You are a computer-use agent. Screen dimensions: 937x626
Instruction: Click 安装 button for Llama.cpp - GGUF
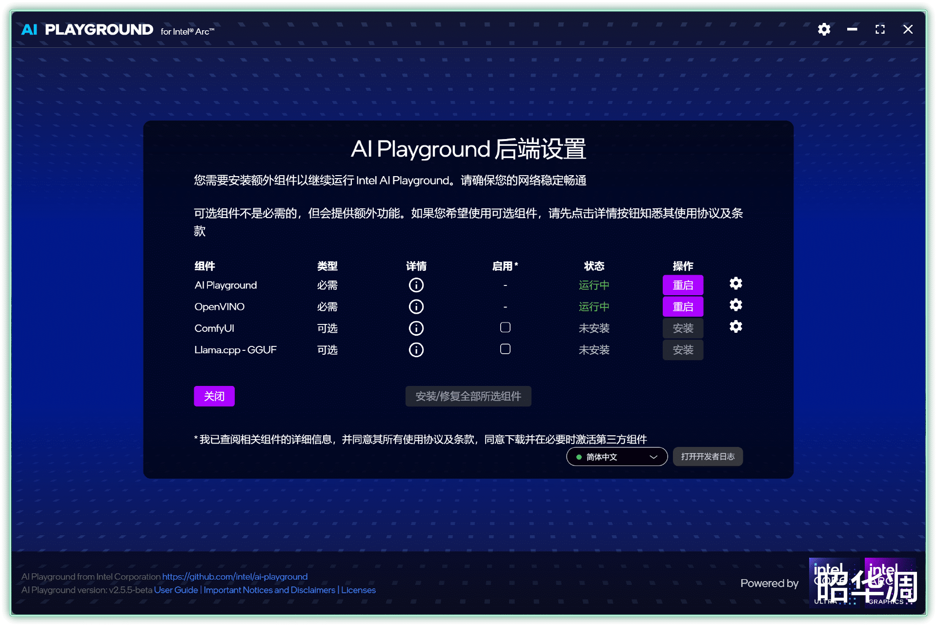tap(682, 350)
